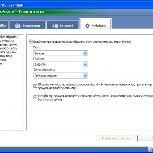
Task: Click the globe icon on Ενημέρωση tab
Action: pos(18,26)
